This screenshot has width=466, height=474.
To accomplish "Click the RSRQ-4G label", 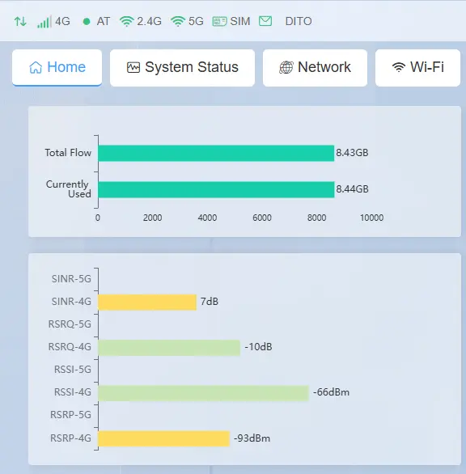I will pos(70,347).
